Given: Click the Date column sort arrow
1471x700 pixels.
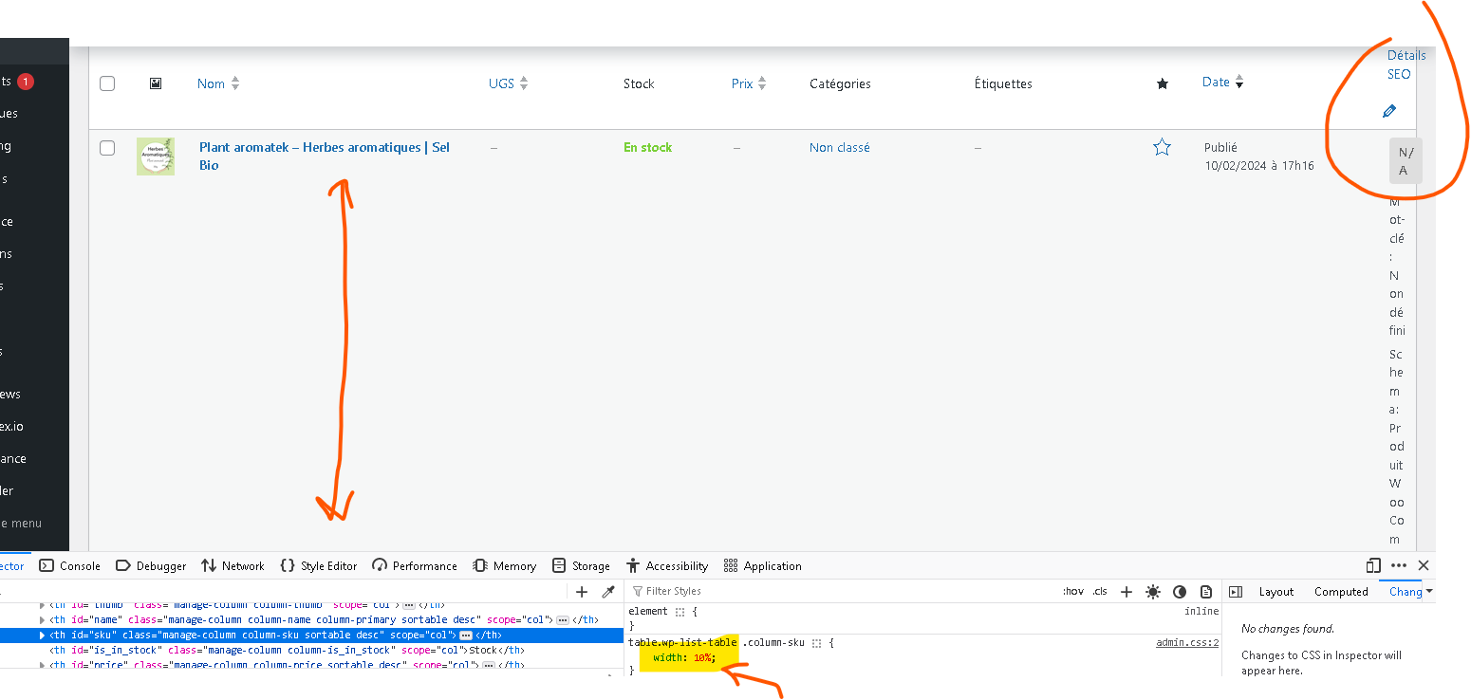Looking at the screenshot, I should pyautogui.click(x=1239, y=83).
